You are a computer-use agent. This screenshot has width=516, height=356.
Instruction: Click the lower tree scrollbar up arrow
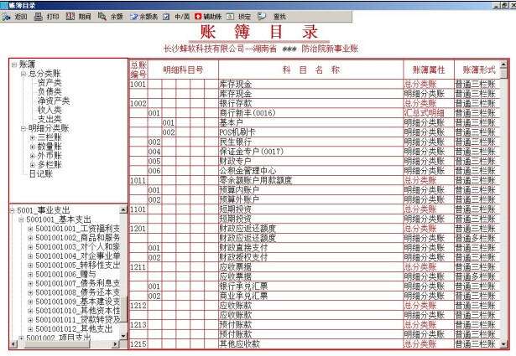pos(123,209)
